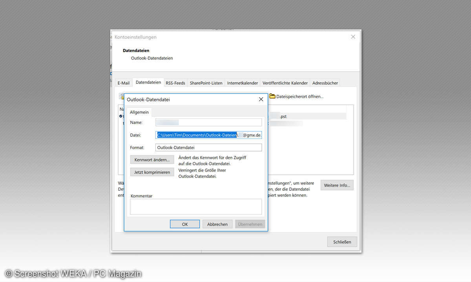Close the Outlook-Datendatei dialog
Image resolution: width=471 pixels, height=282 pixels.
click(261, 99)
